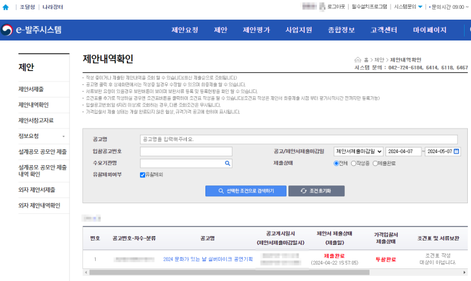The image size is (471, 281).
Task: Open the 종합정보 main menu
Action: click(x=341, y=30)
